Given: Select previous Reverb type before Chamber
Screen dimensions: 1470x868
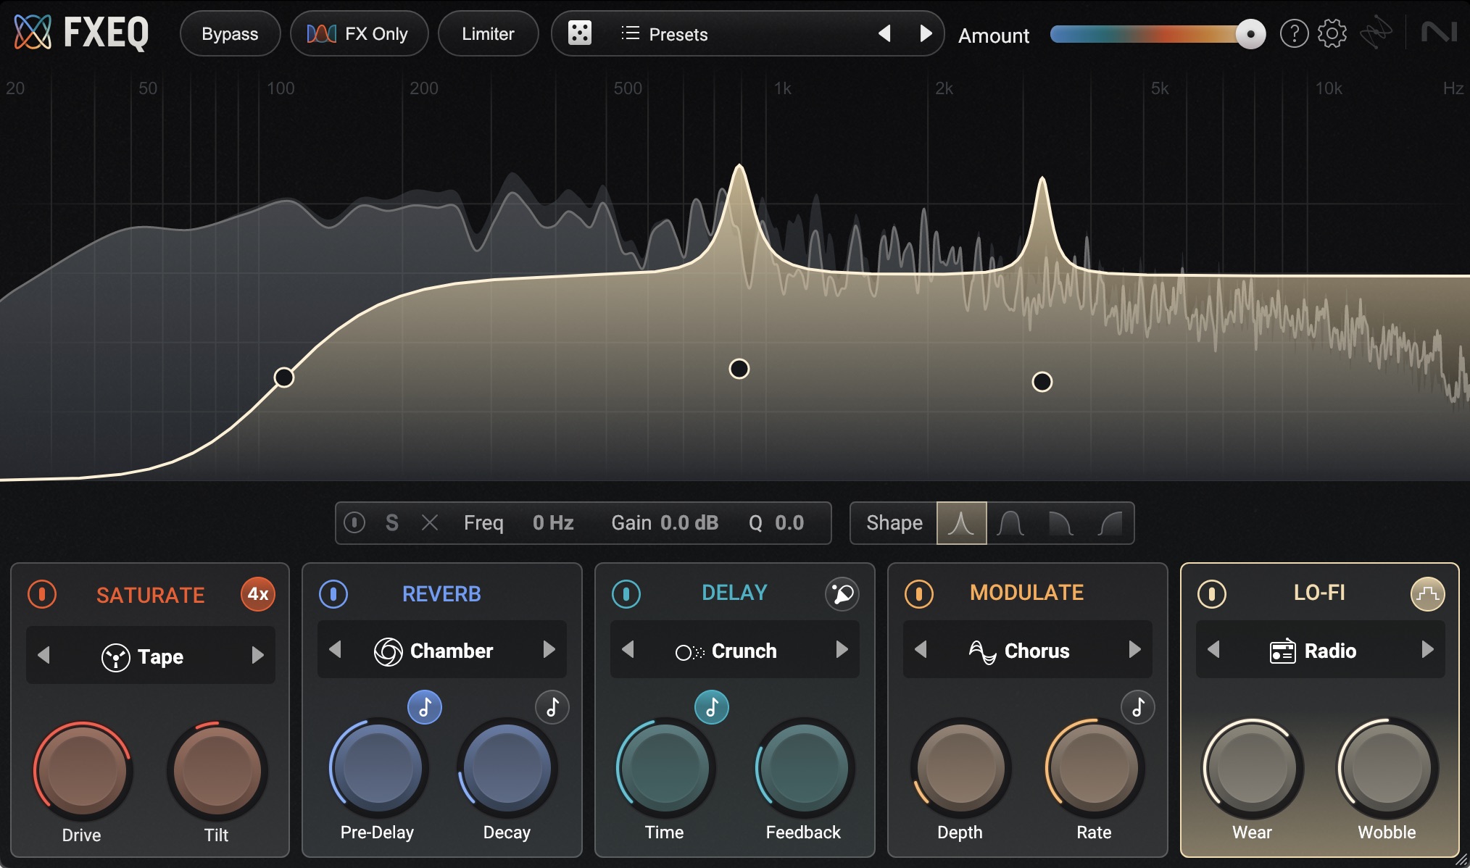Looking at the screenshot, I should click(335, 649).
